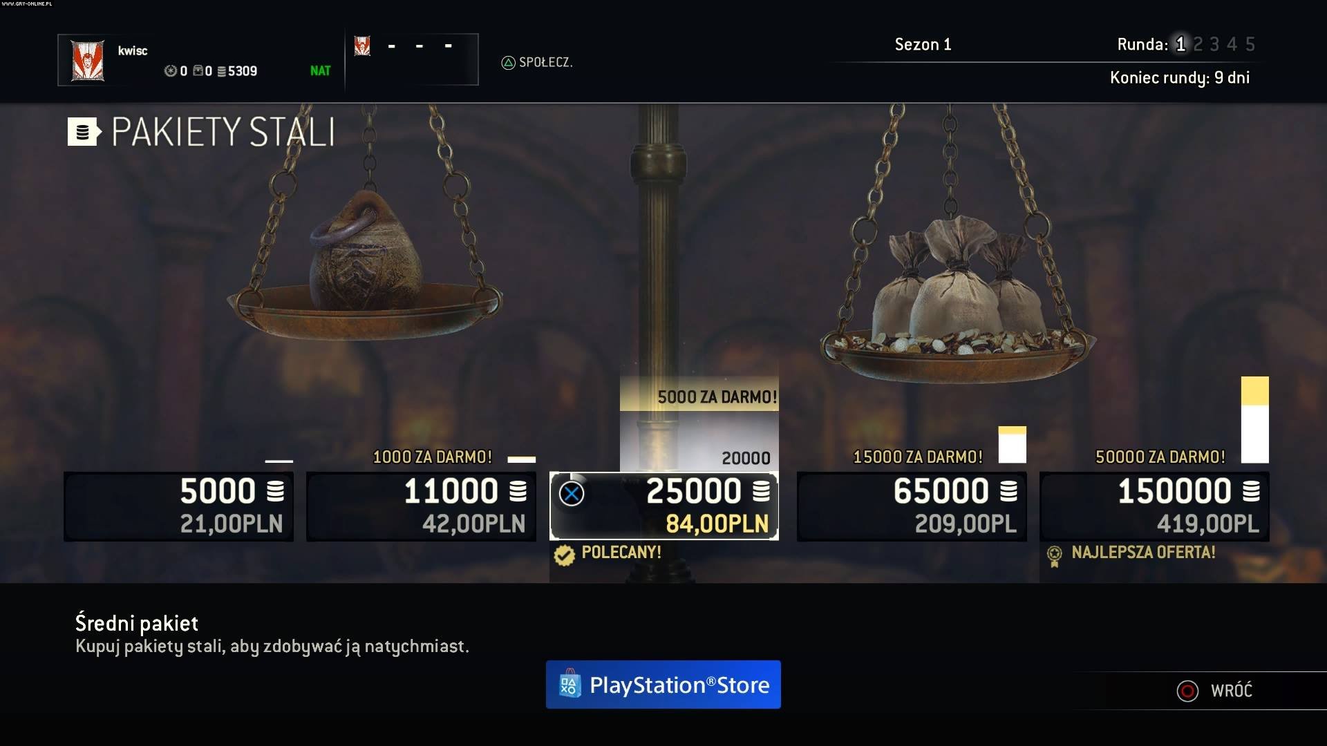Open the PlayStation Store button
The width and height of the screenshot is (1327, 746).
[x=663, y=685]
